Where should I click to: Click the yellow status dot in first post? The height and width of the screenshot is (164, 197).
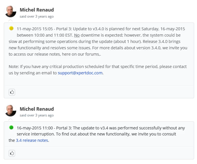tap(11, 28)
